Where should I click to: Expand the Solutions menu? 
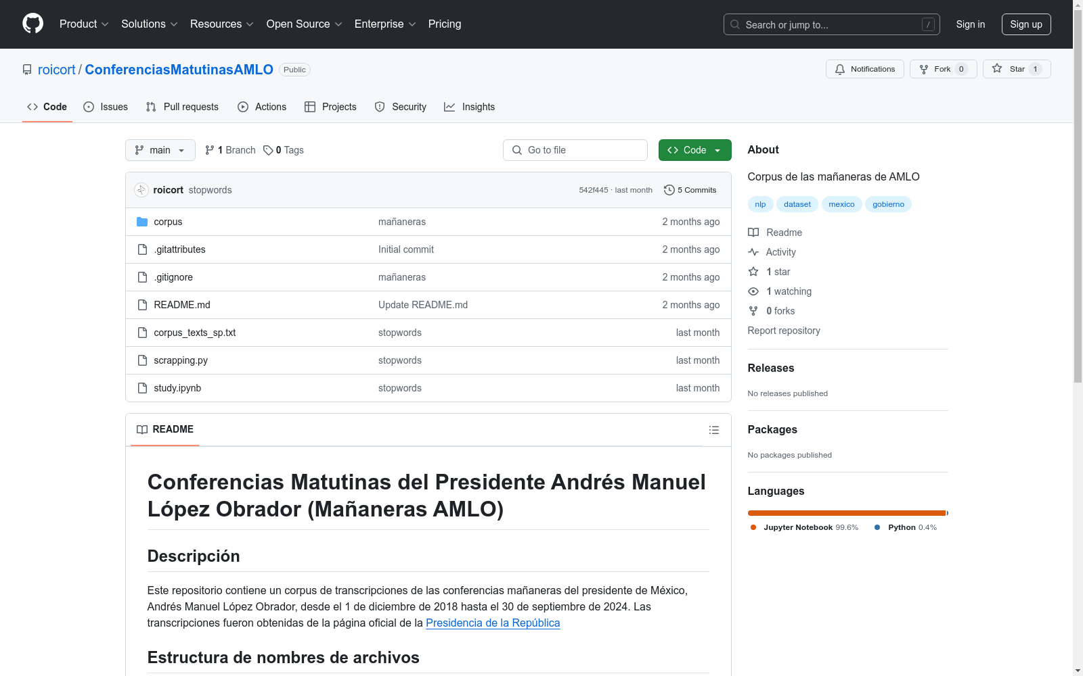point(149,24)
